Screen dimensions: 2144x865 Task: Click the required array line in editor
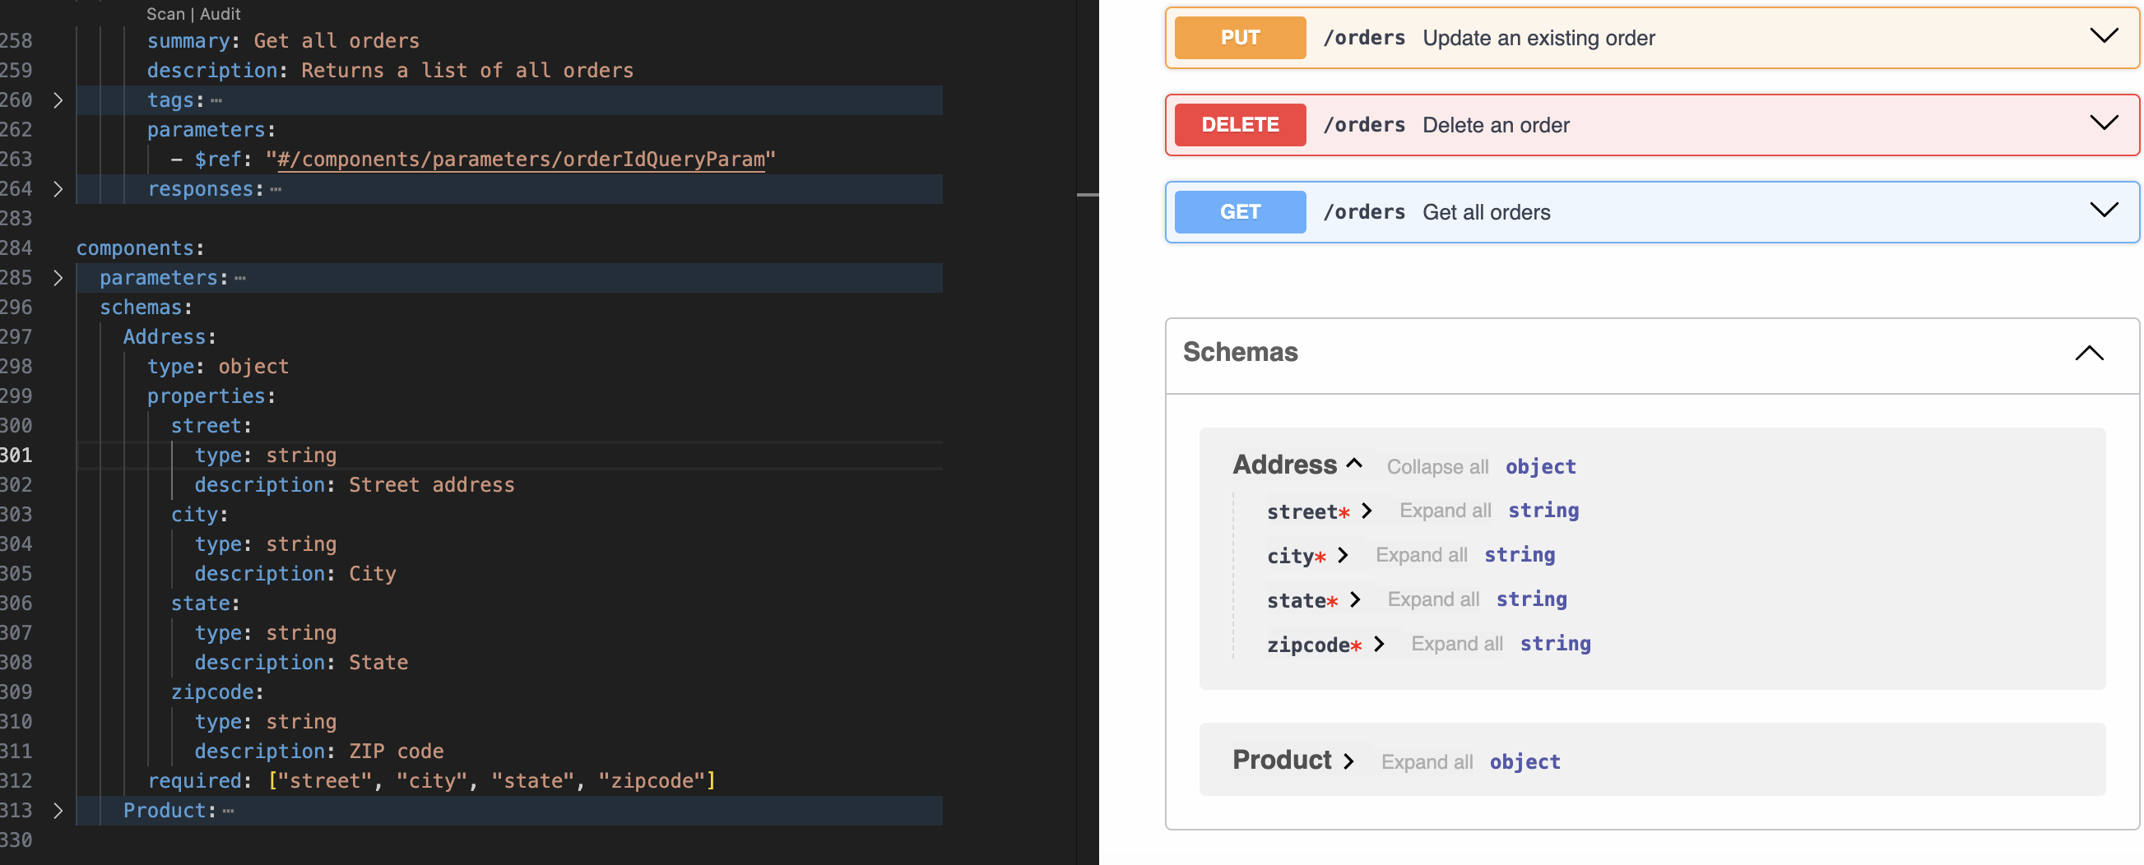coord(431,781)
